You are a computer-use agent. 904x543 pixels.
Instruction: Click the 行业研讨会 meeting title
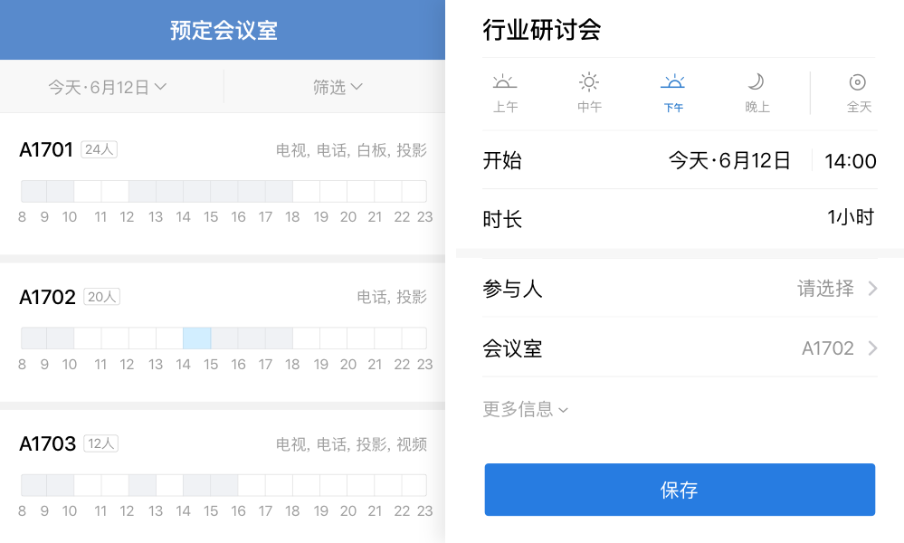pyautogui.click(x=542, y=29)
